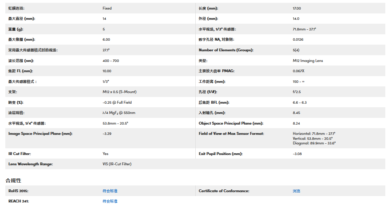
Task: Click the 合规性 section heading
Action: pyautogui.click(x=13, y=181)
